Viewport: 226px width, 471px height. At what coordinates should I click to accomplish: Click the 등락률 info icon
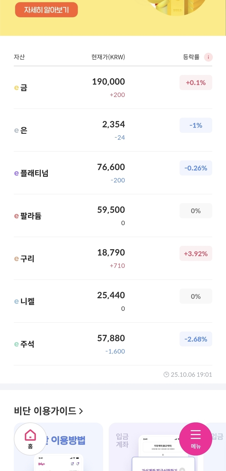click(208, 57)
